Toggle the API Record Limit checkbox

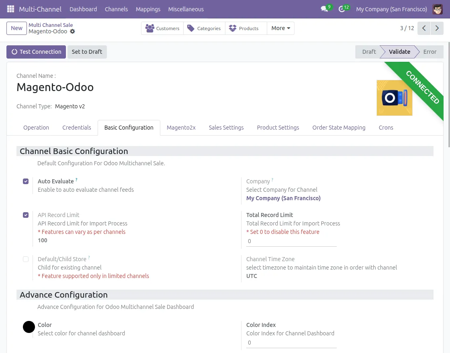[x=26, y=215]
